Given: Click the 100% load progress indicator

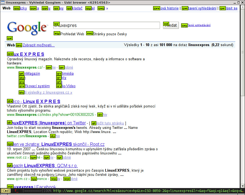Looking at the screenshot, I should [x=47, y=191].
